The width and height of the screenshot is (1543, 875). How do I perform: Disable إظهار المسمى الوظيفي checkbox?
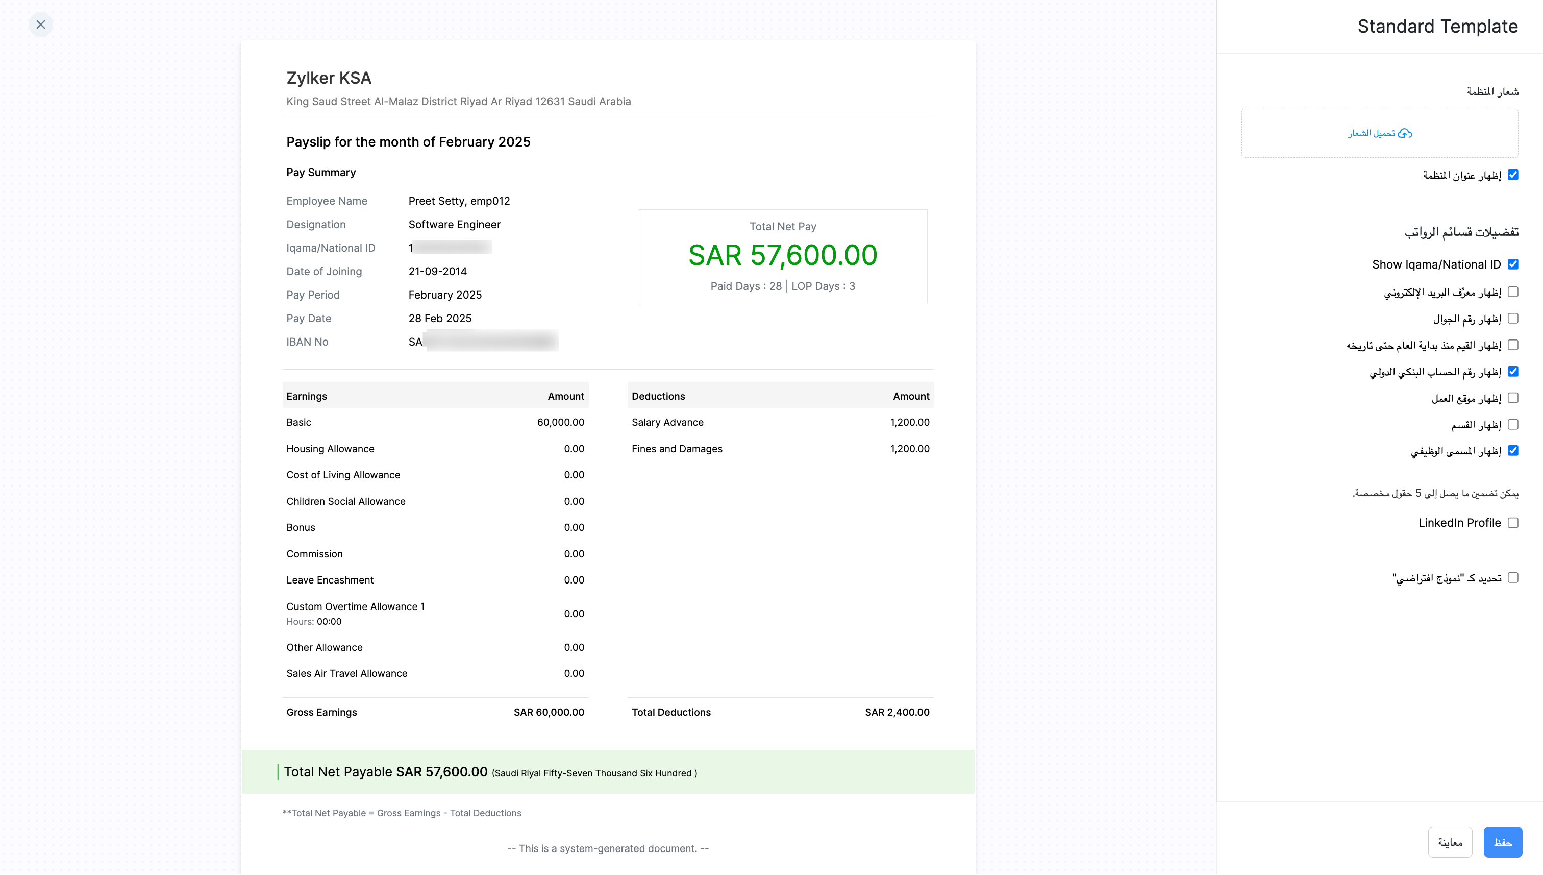click(x=1513, y=450)
